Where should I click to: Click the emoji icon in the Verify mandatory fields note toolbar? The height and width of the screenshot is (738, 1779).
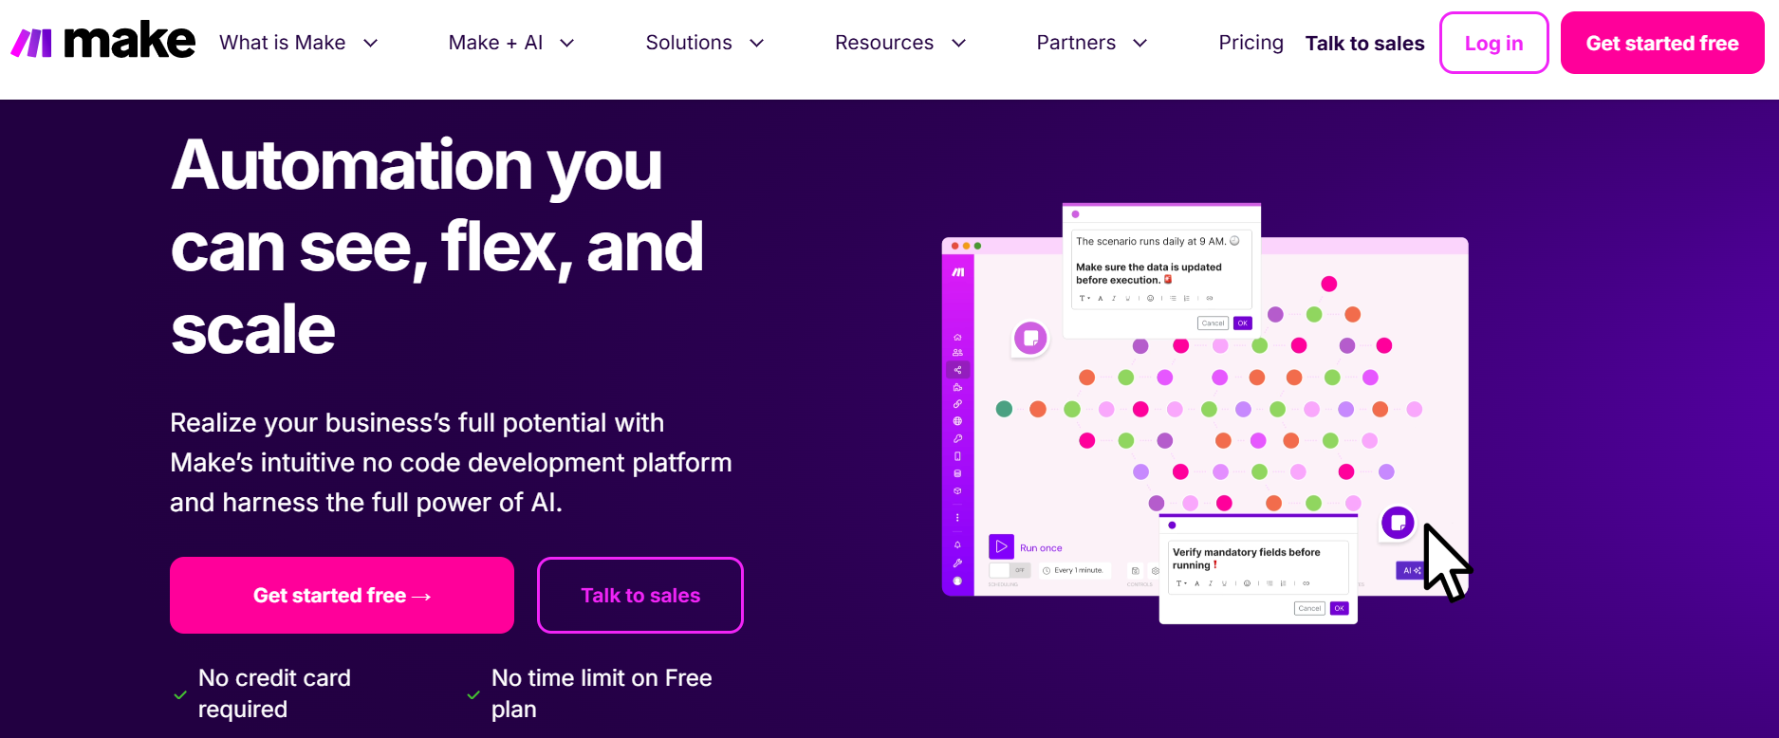1247,583
